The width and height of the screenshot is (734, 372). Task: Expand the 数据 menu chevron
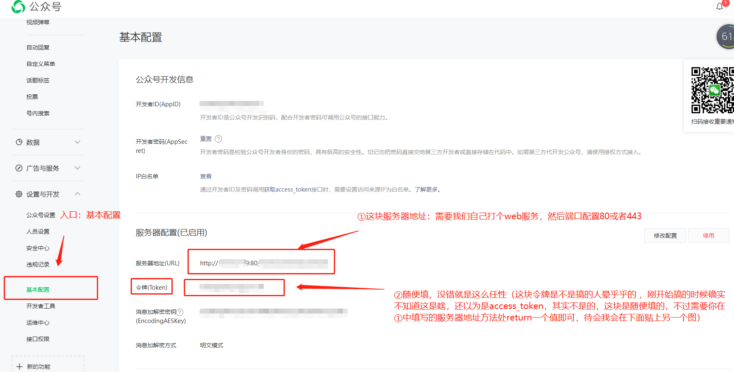click(x=77, y=142)
